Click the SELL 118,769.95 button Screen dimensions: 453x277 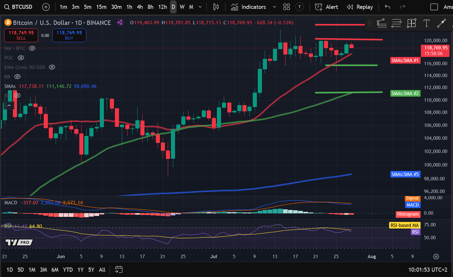tap(21, 35)
